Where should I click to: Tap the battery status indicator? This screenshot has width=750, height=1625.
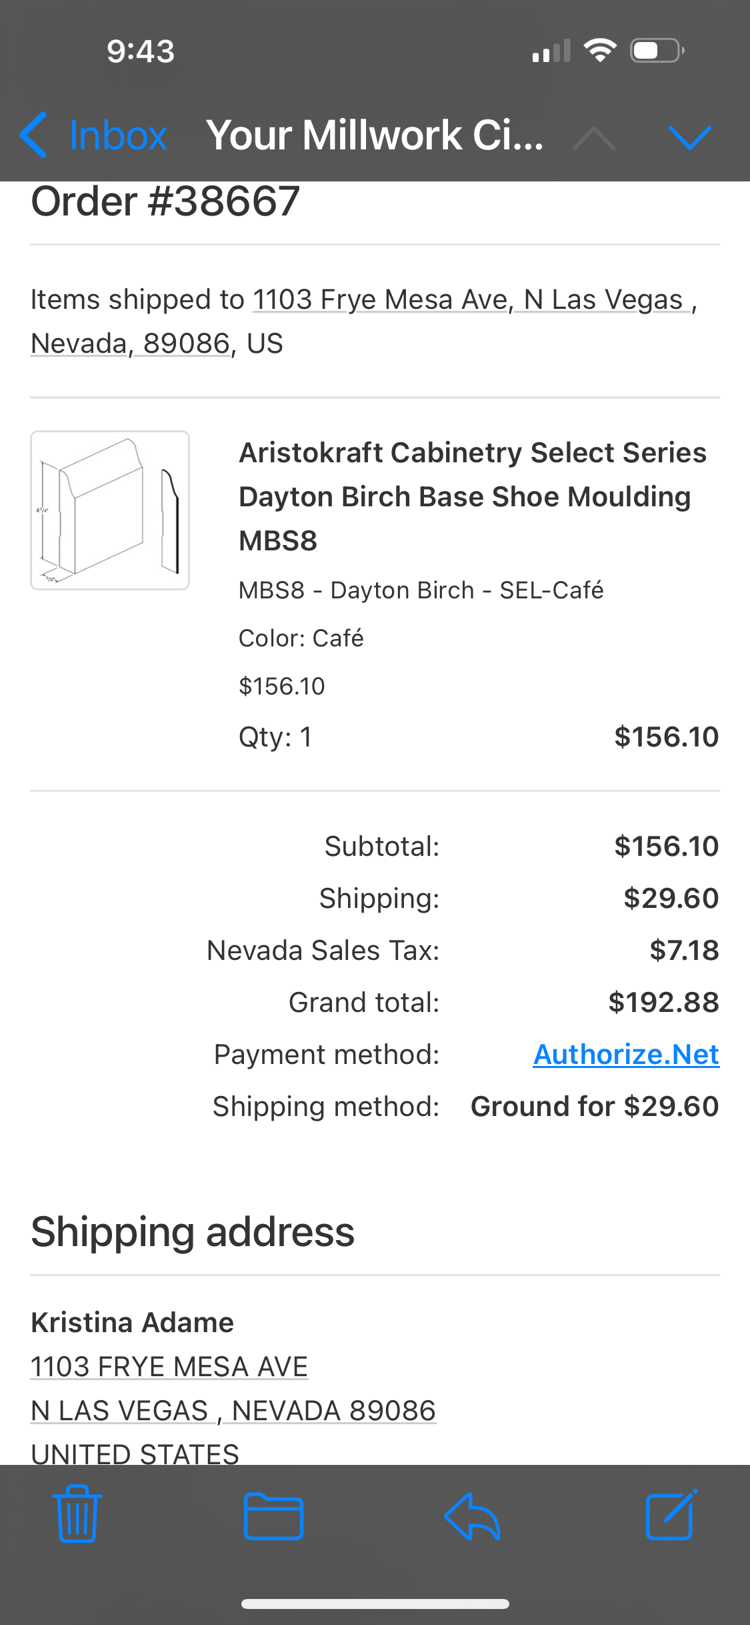[657, 51]
